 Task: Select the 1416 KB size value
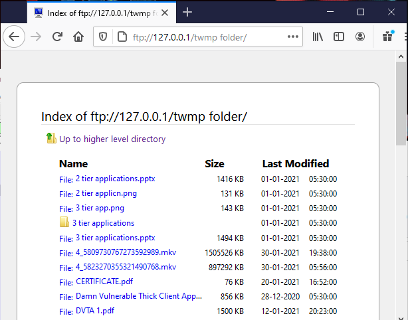pos(231,179)
